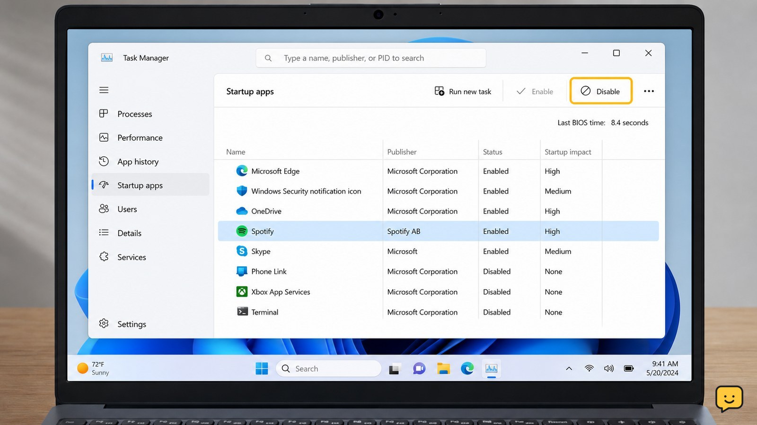
Task: Click the magnifier icon in Task Manager search
Action: pyautogui.click(x=268, y=58)
